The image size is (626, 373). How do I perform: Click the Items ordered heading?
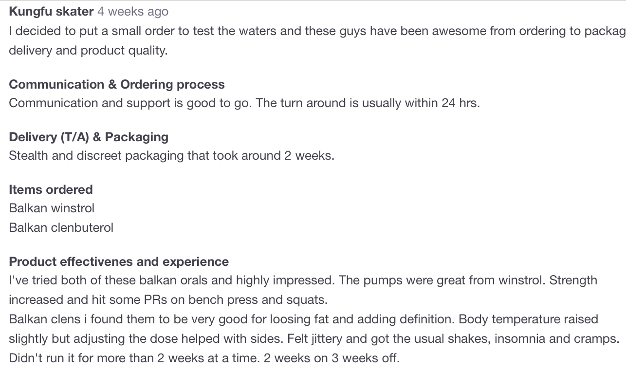(x=51, y=189)
